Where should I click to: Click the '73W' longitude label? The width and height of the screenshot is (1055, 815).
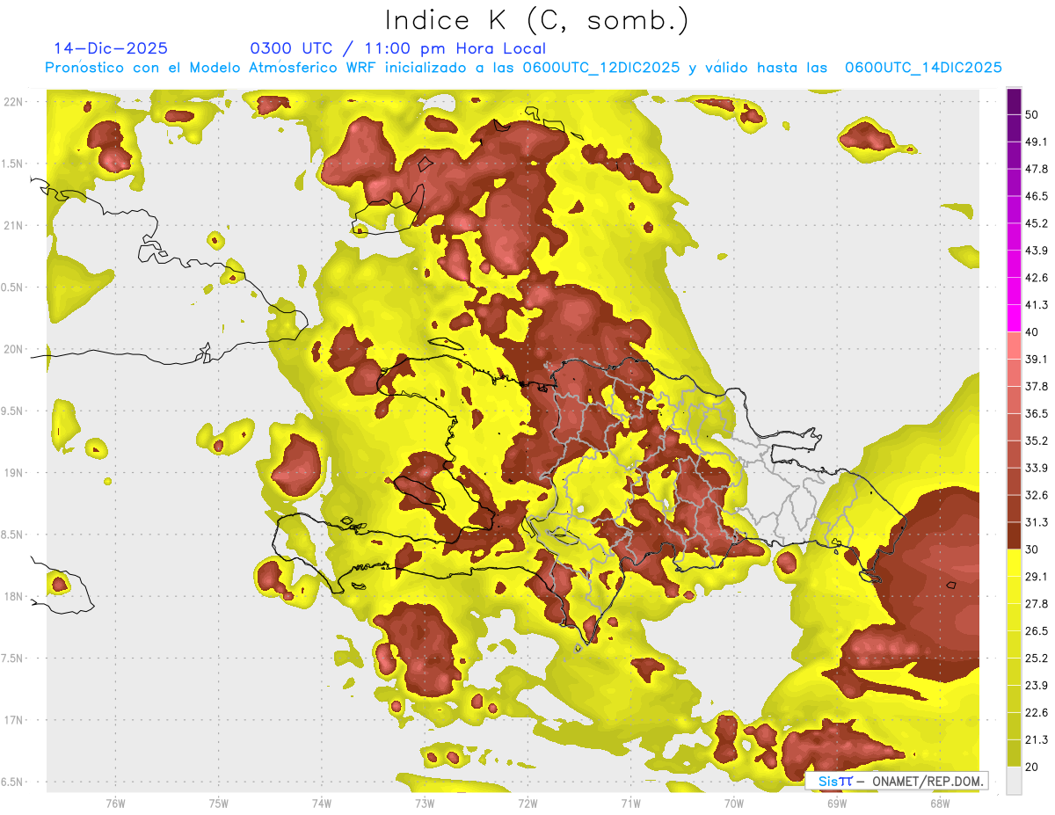[425, 804]
